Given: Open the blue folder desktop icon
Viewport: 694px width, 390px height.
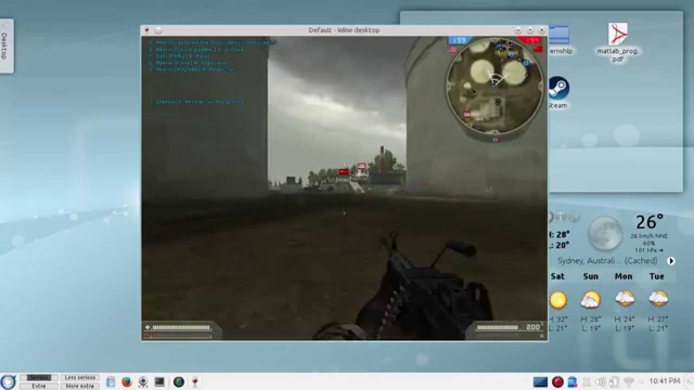Looking at the screenshot, I should pyautogui.click(x=558, y=35).
